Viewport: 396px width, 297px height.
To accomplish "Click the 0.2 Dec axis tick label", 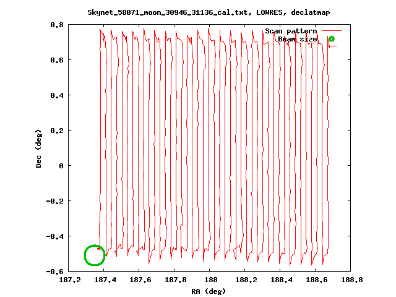I will (x=57, y=131).
